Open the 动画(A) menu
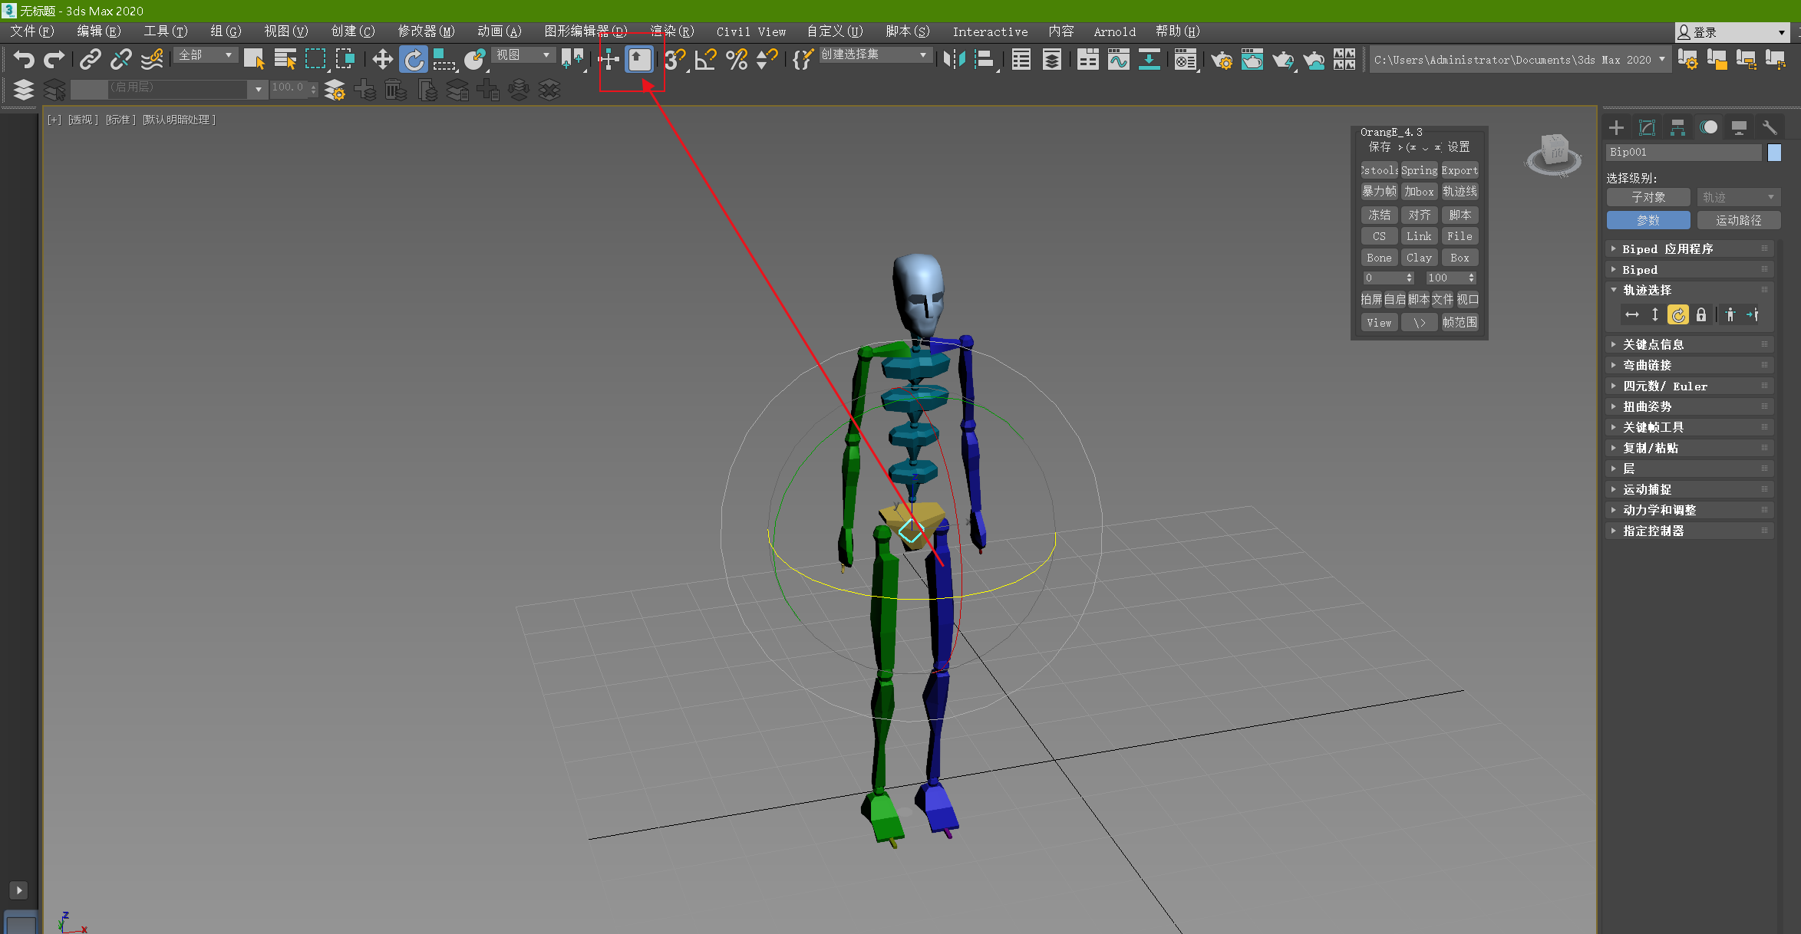This screenshot has height=934, width=1801. tap(499, 31)
